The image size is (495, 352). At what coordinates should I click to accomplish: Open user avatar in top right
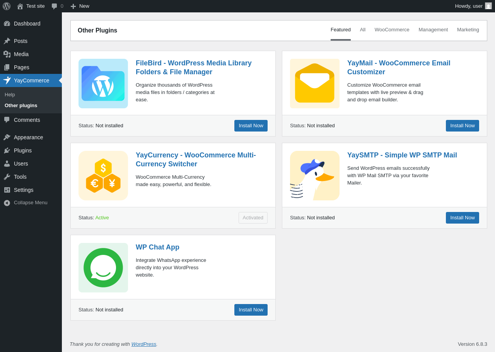coord(488,6)
